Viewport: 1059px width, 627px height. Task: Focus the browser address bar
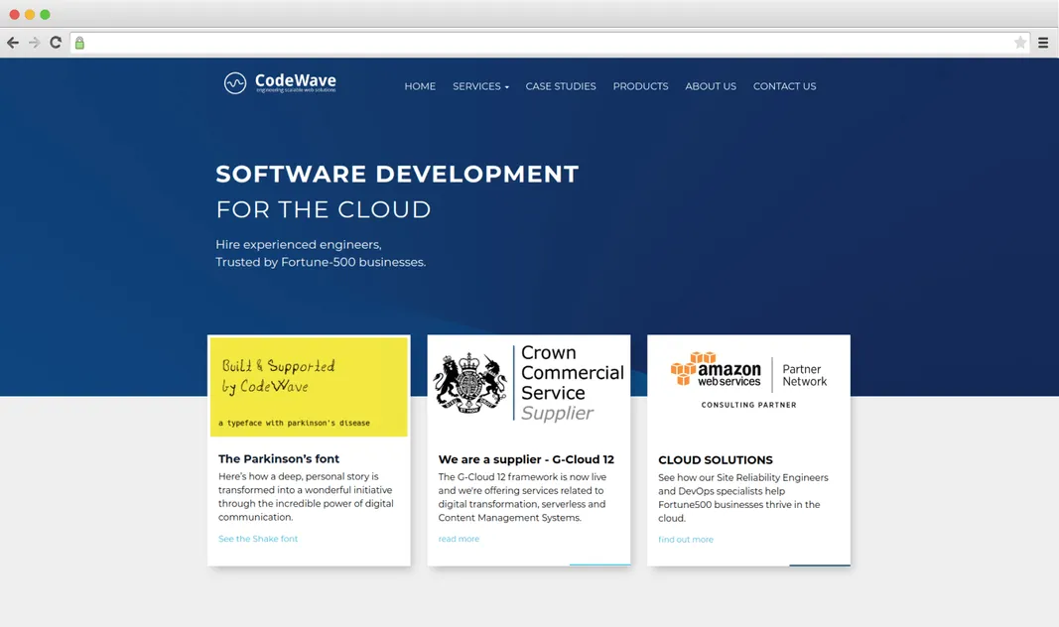click(x=549, y=44)
